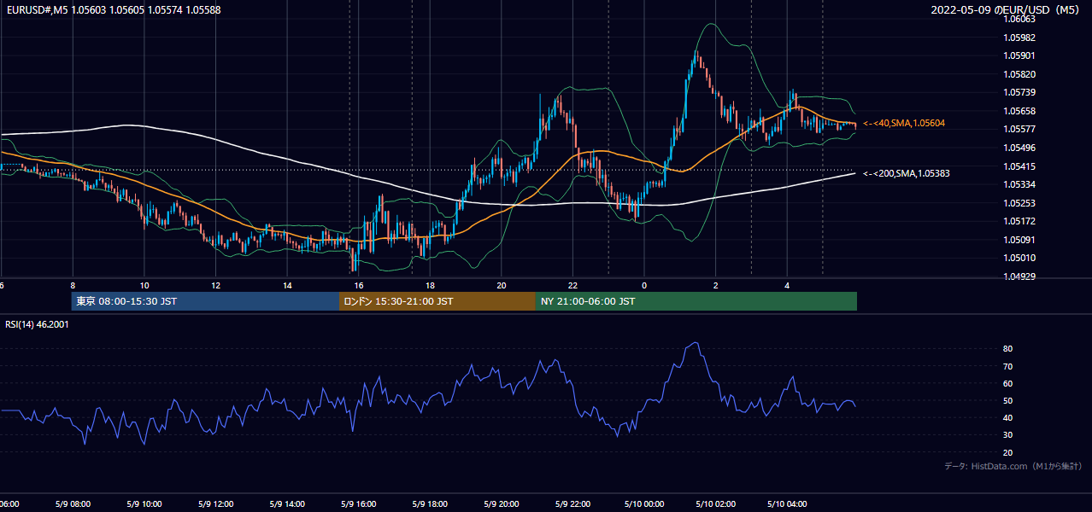Click price axis value 1.05820

1019,74
